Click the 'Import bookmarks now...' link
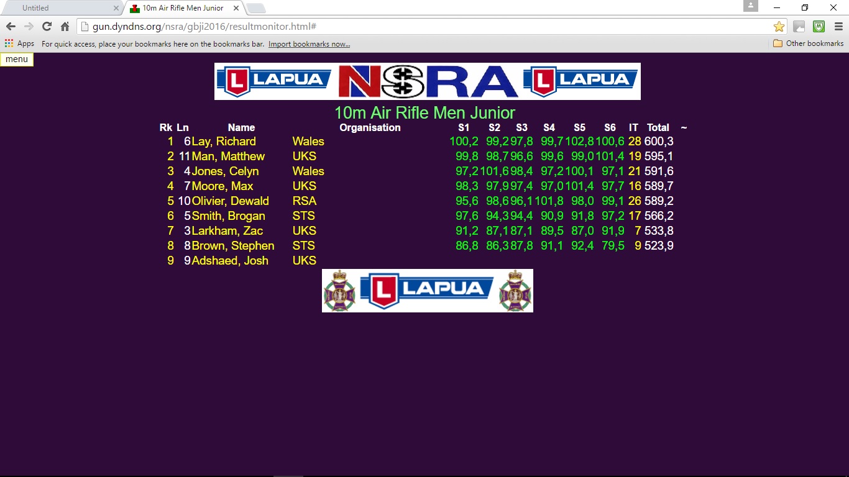 pyautogui.click(x=309, y=44)
